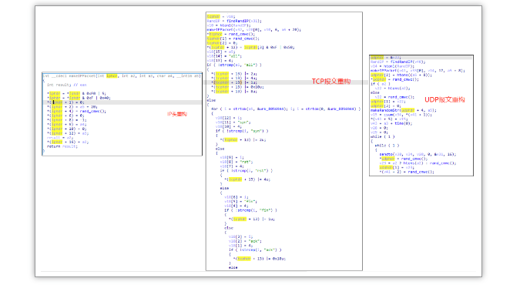Click the if strcmp "all" condition line

(x=234, y=65)
